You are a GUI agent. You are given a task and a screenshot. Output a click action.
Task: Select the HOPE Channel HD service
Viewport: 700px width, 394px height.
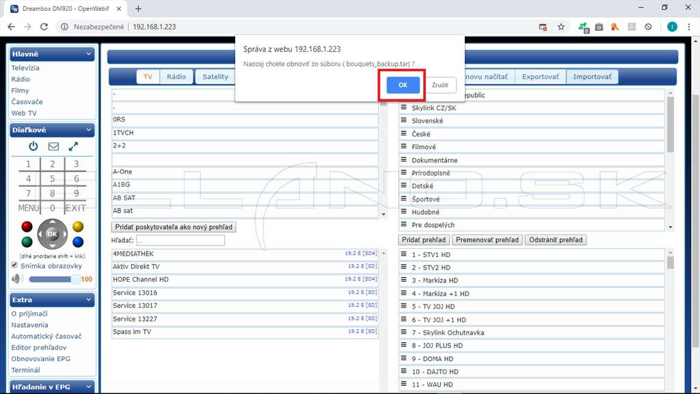[x=245, y=279]
